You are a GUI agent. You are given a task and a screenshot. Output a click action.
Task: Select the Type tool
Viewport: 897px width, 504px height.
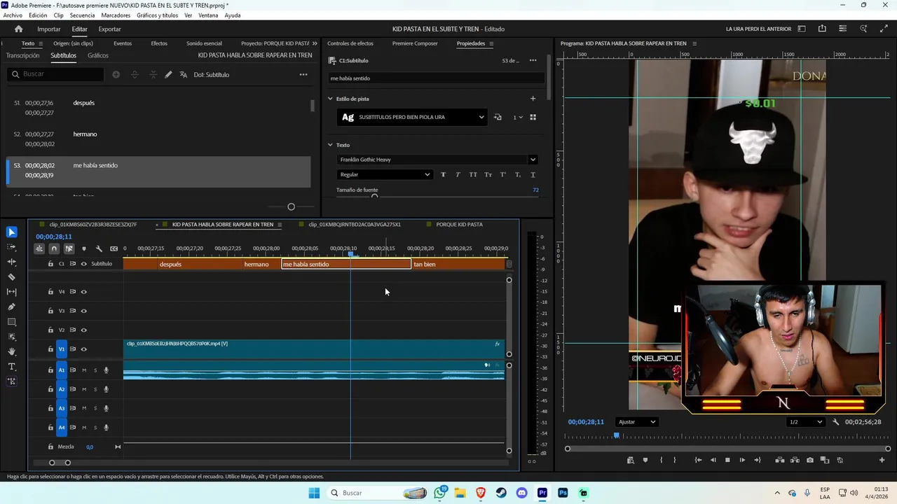click(12, 367)
